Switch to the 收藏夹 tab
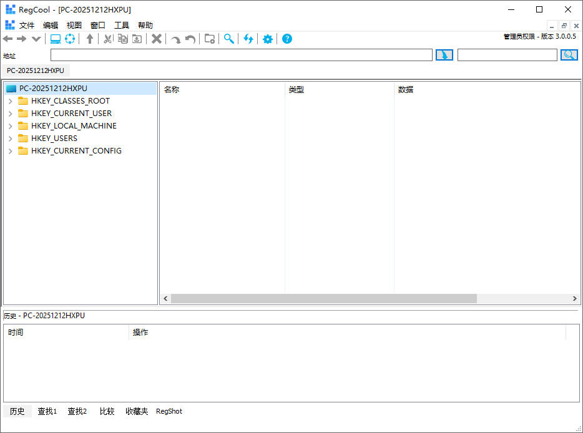 [137, 411]
